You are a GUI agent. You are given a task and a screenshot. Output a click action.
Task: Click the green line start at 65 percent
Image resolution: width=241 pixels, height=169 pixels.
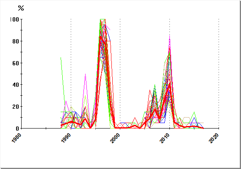(61, 58)
